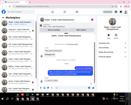This screenshot has width=131, height=105.
Task: Expand Customize chat section
Action: [x=112, y=43]
